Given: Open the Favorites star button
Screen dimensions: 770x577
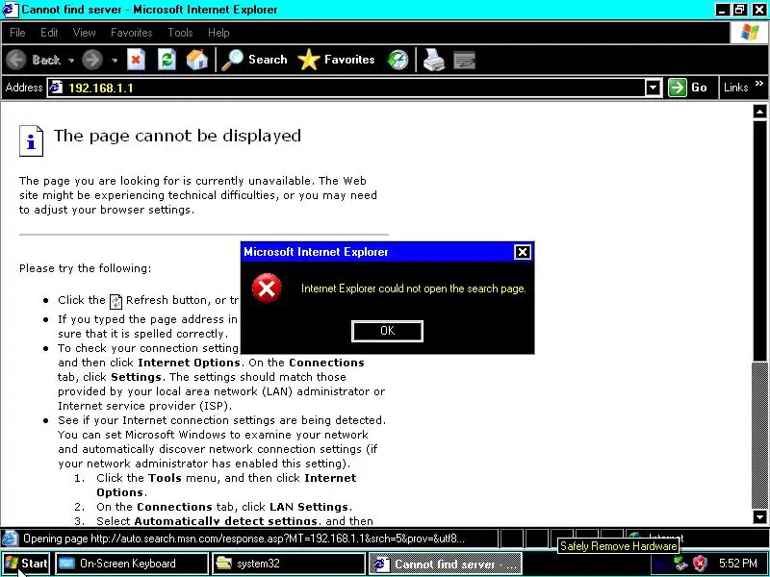Looking at the screenshot, I should [336, 60].
